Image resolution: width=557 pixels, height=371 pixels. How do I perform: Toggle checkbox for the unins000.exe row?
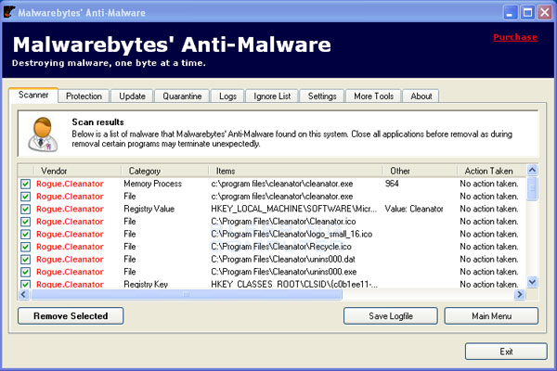pyautogui.click(x=25, y=272)
